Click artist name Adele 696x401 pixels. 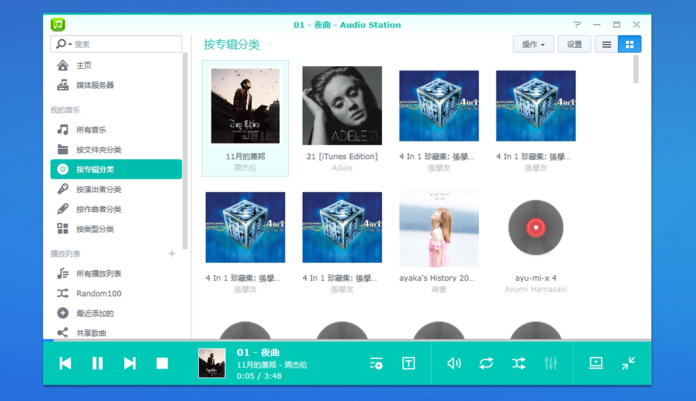(342, 168)
